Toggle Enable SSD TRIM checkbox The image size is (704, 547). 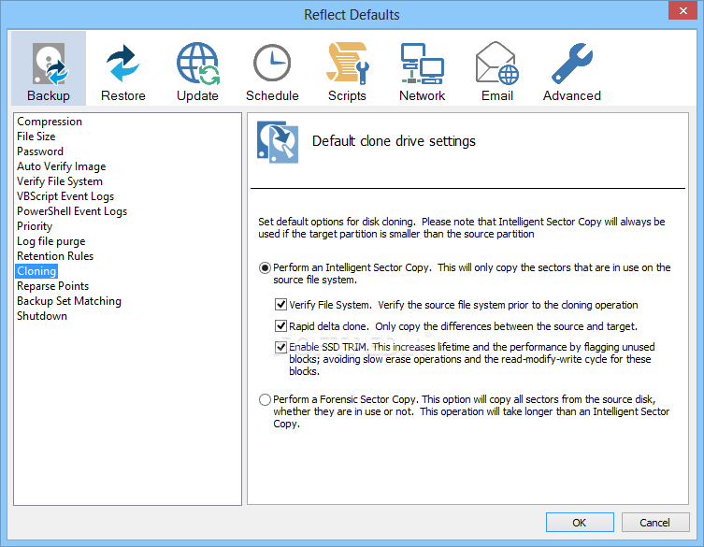tap(280, 347)
